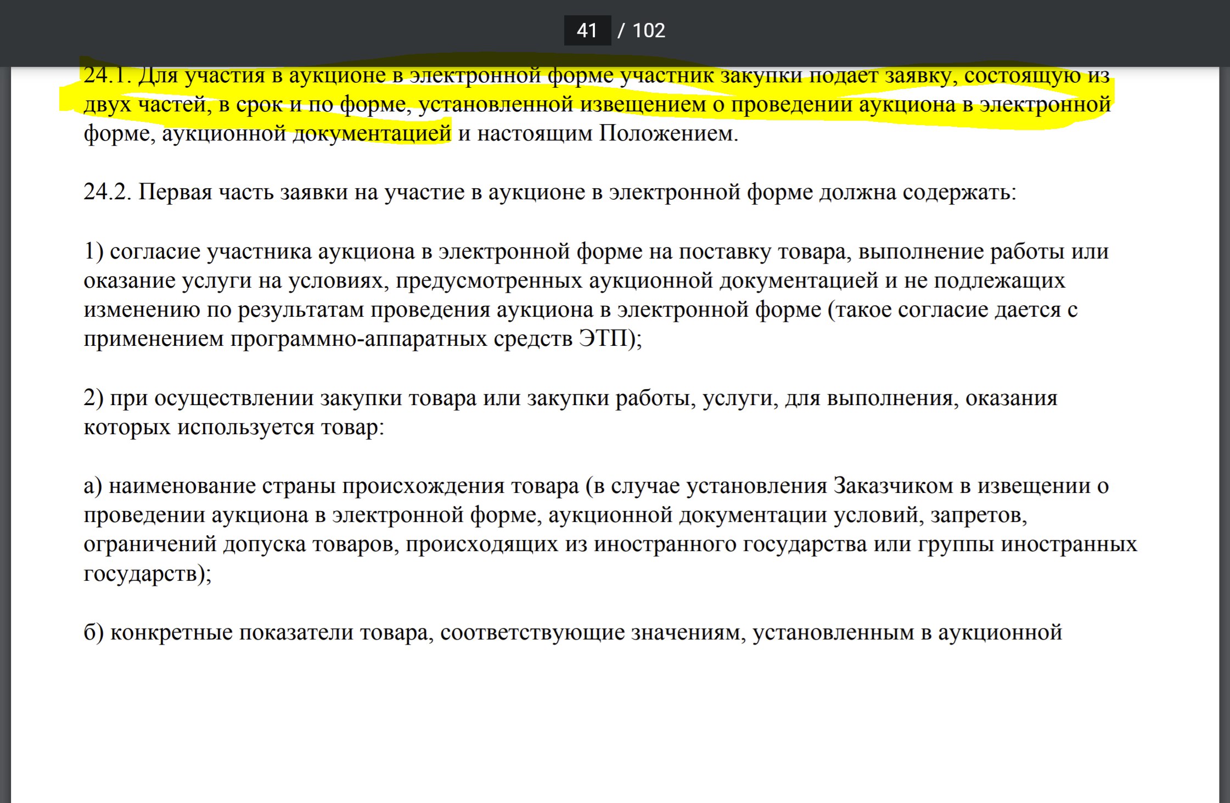Click the highlighted word 'документацией'
This screenshot has width=1230, height=803.
372,133
